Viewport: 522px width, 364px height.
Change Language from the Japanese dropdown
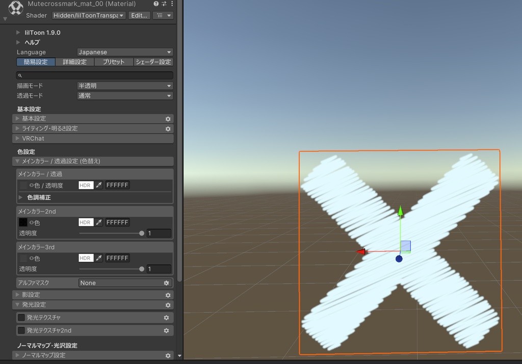(x=125, y=52)
